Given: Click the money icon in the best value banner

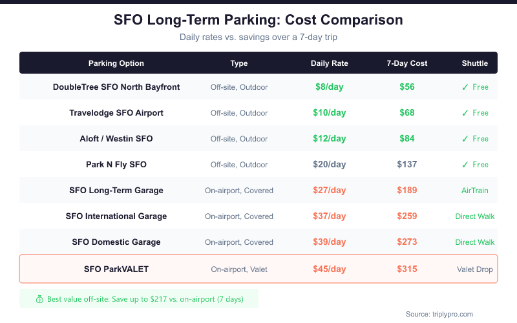Looking at the screenshot, I should point(39,299).
